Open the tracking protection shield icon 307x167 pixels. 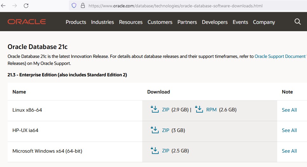[x=74, y=5]
